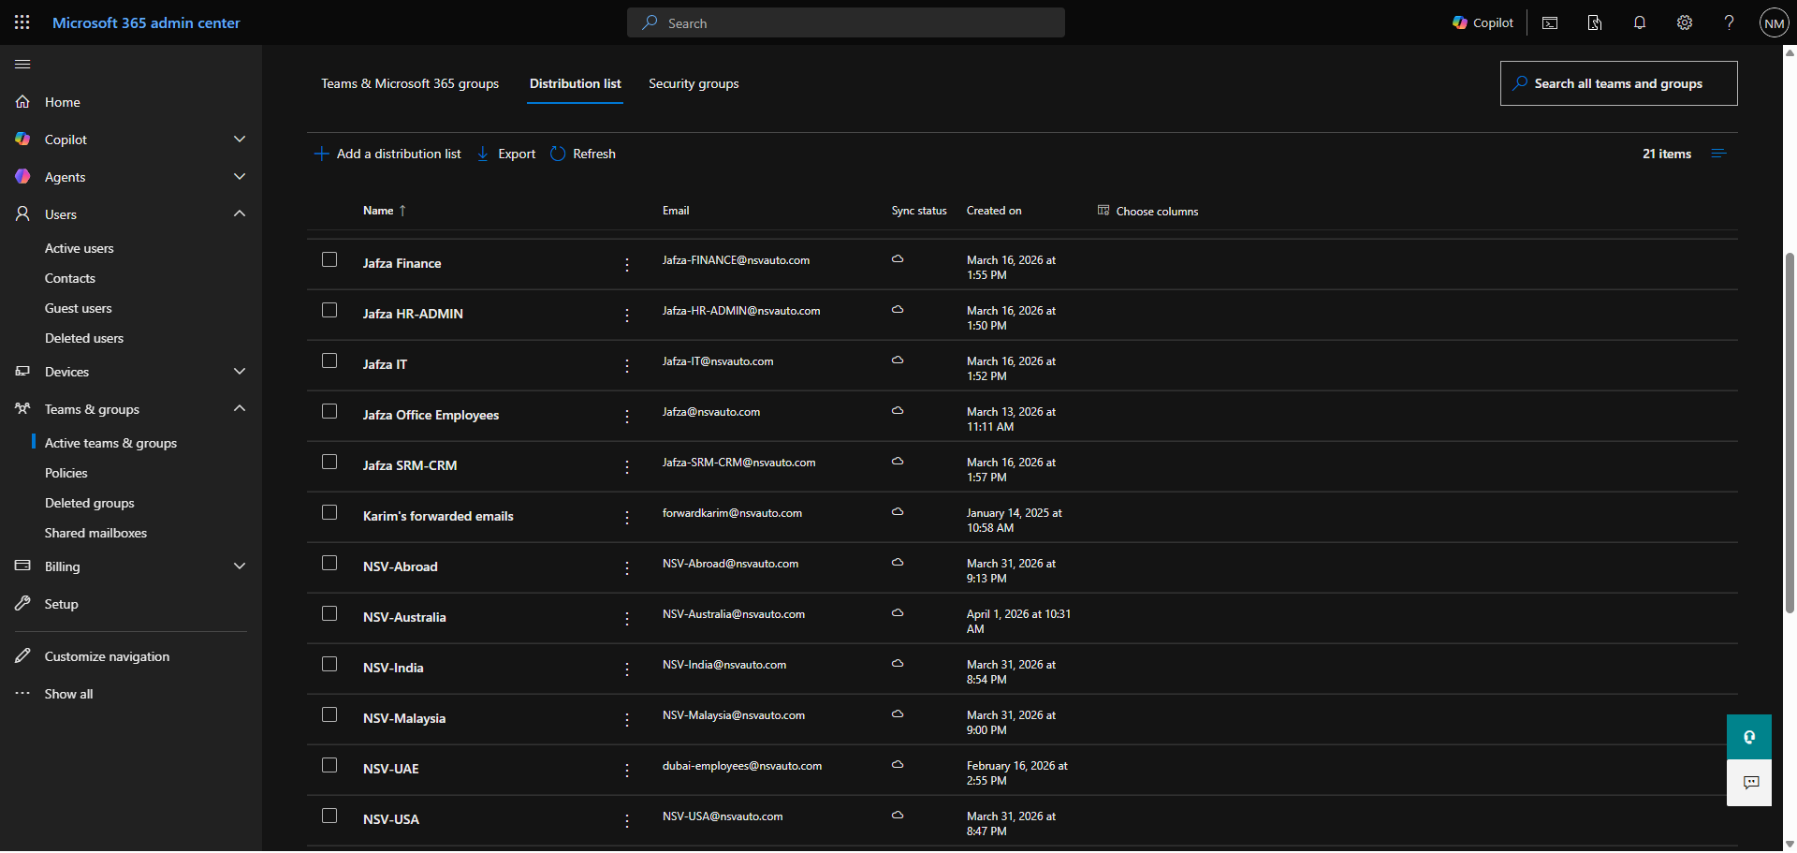Show all navigation items

(x=68, y=694)
